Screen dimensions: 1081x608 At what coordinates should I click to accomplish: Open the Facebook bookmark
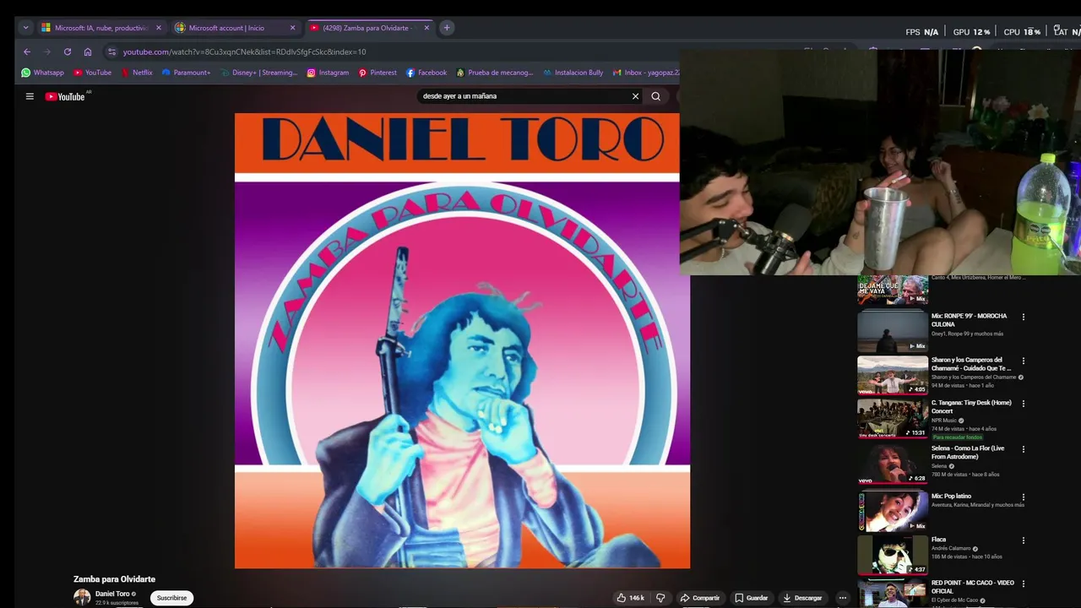pyautogui.click(x=426, y=73)
